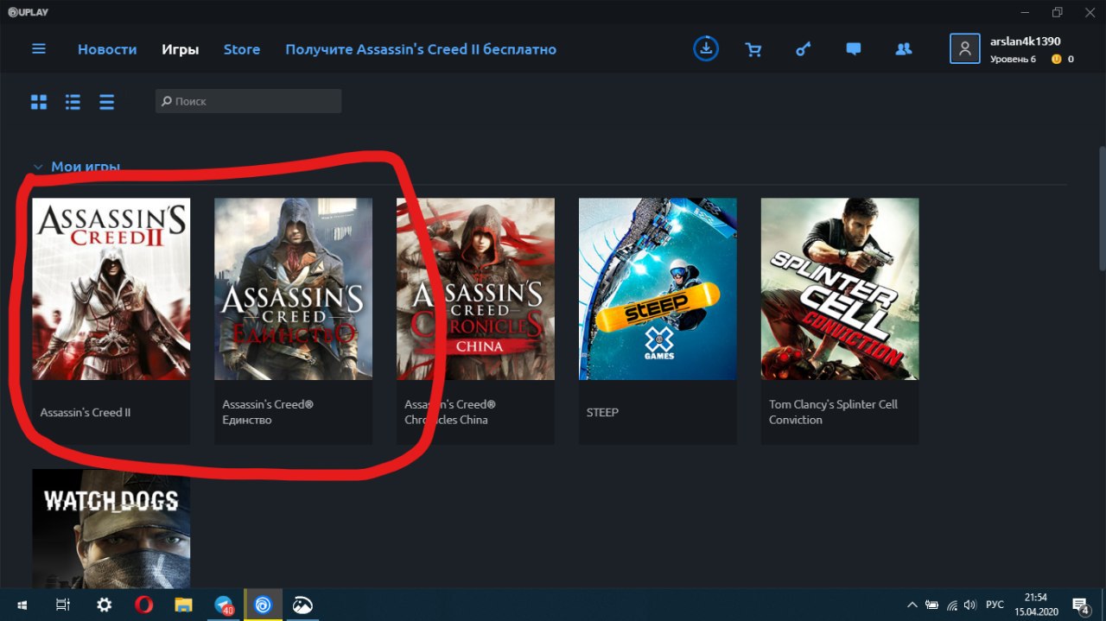This screenshot has height=621, width=1106.
Task: Open File Explorer from taskbar
Action: click(183, 605)
